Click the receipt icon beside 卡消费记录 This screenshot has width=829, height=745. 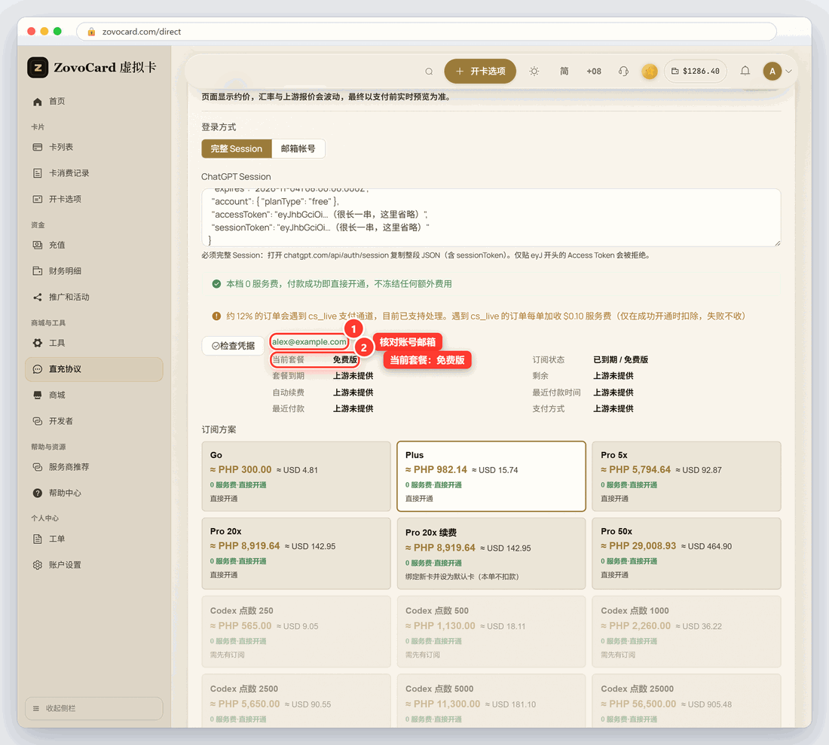click(38, 173)
